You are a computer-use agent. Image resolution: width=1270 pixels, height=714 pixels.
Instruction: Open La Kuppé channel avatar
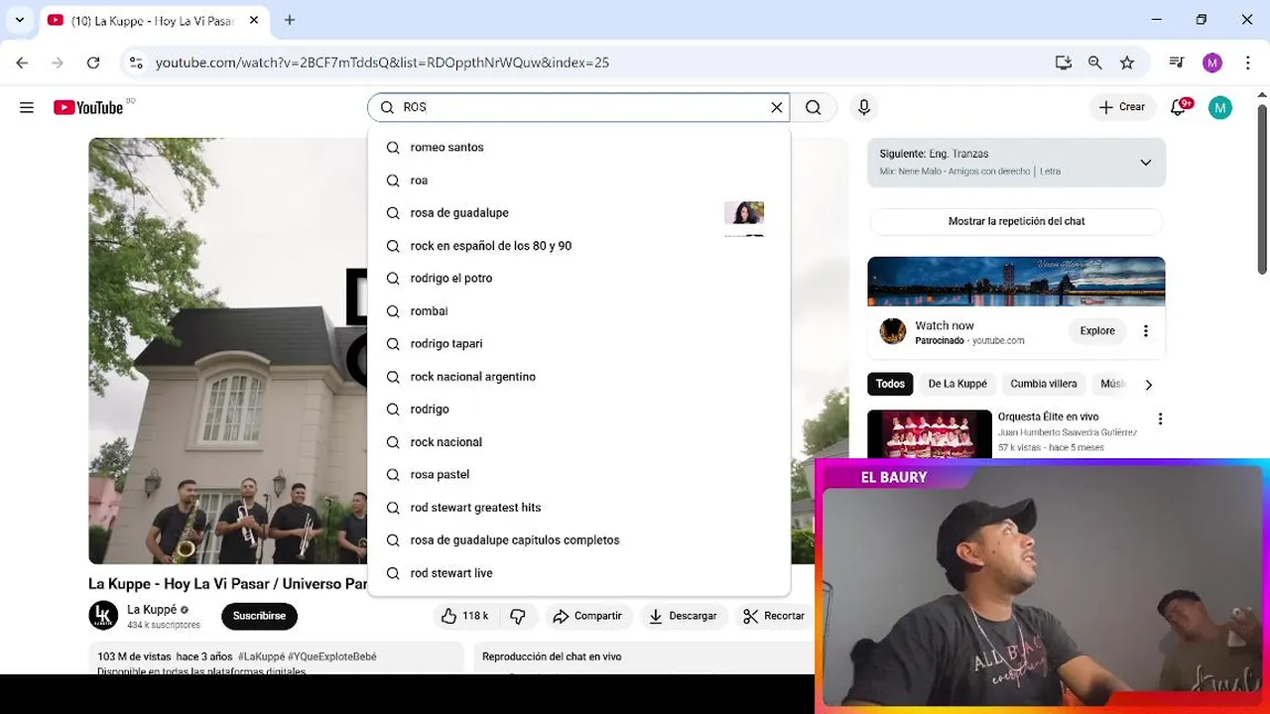(103, 616)
